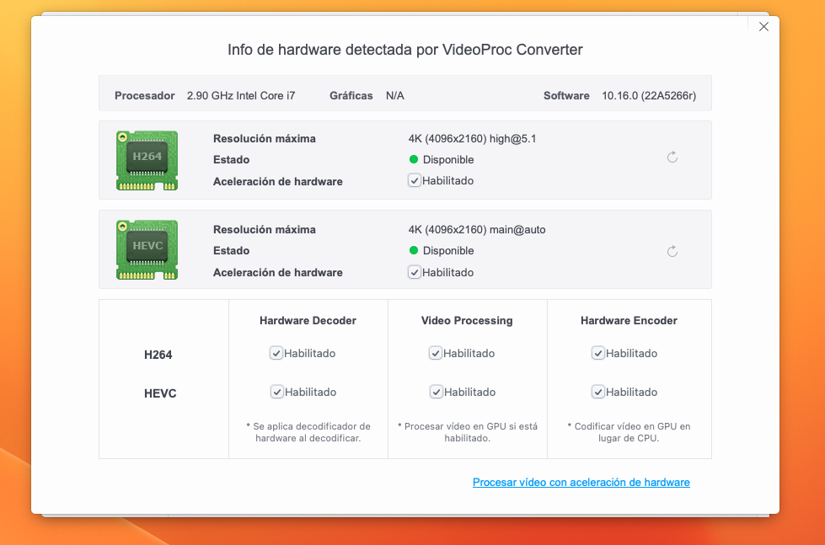Click 'Resolución máxima' label in H264 panel
The height and width of the screenshot is (545, 825).
click(x=264, y=139)
